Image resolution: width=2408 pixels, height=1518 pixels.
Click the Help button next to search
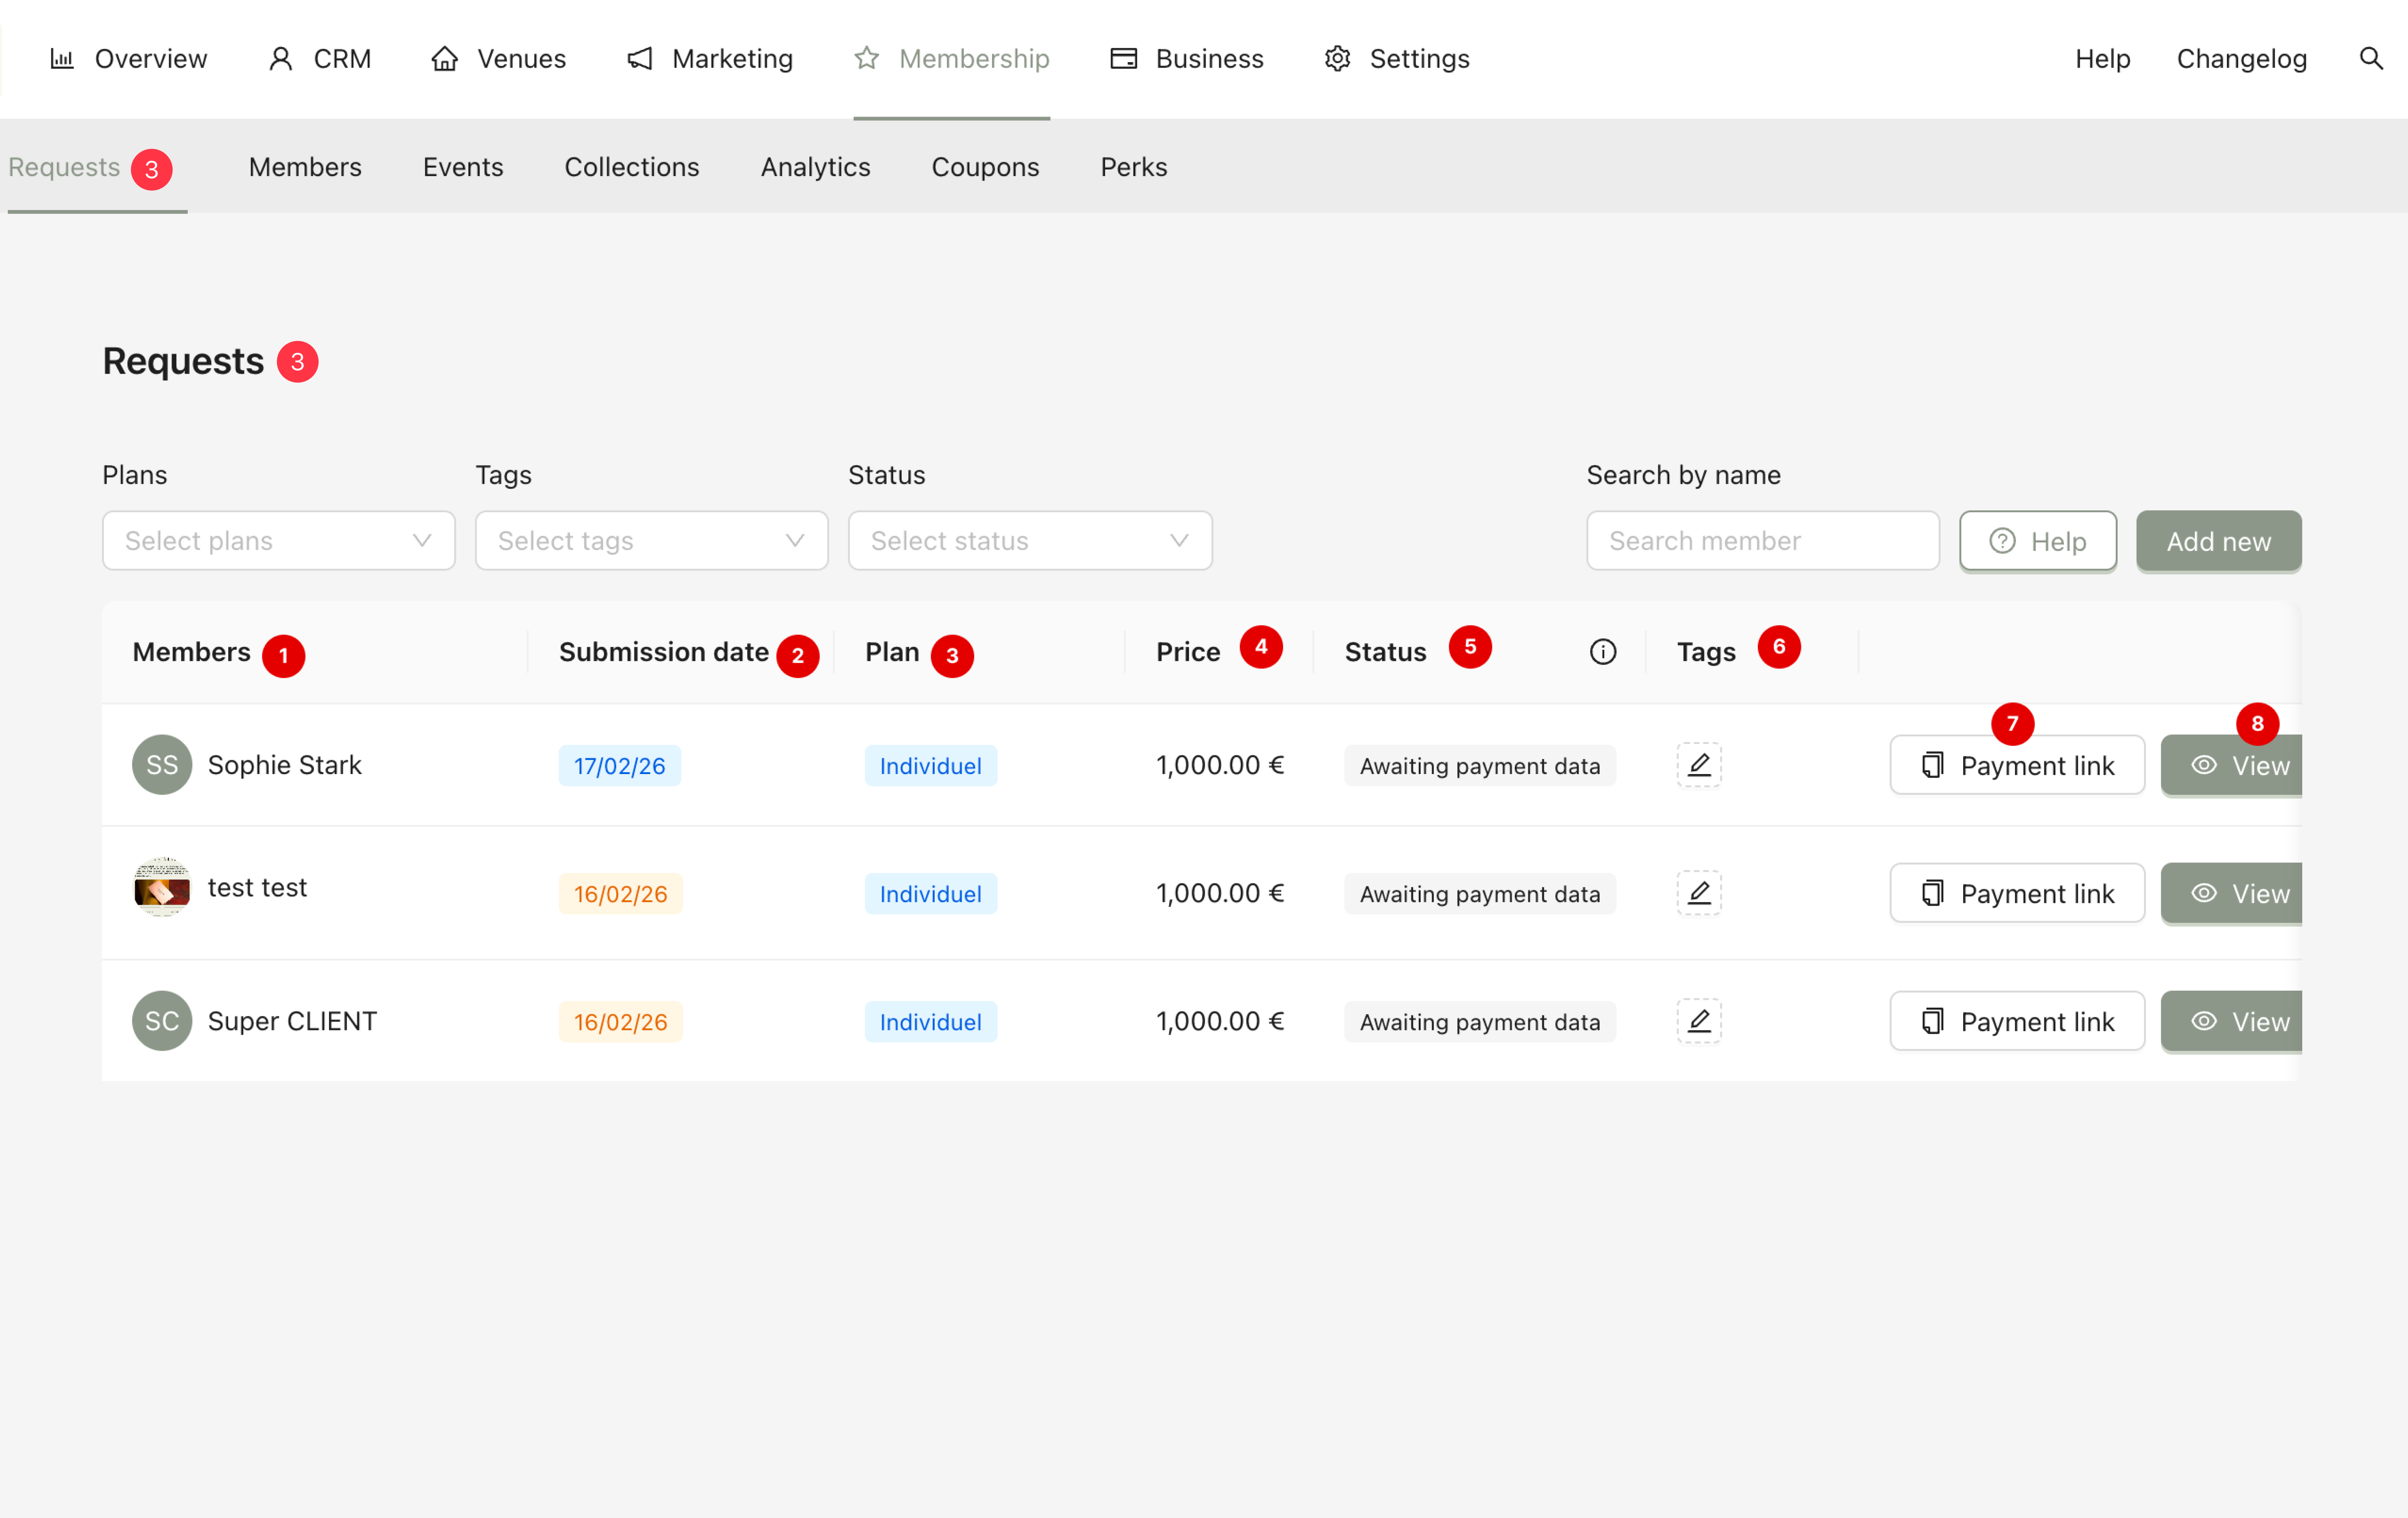coord(2037,541)
